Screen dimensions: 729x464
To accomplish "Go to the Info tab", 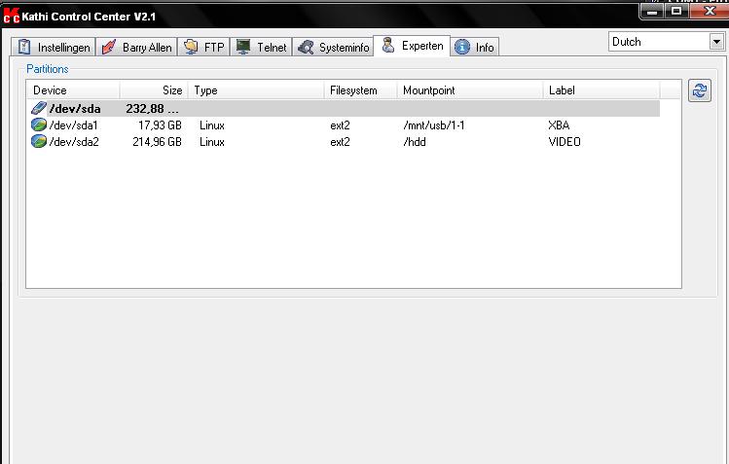I will (475, 47).
